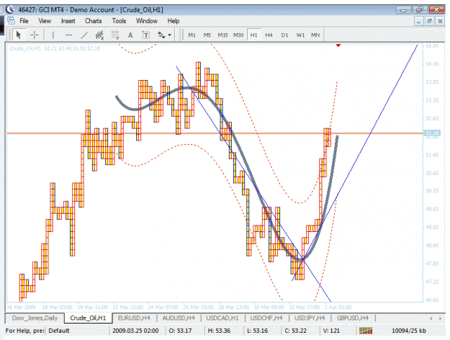This screenshot has height=340, width=450.
Task: Open the arrows objects tool
Action: [x=161, y=35]
